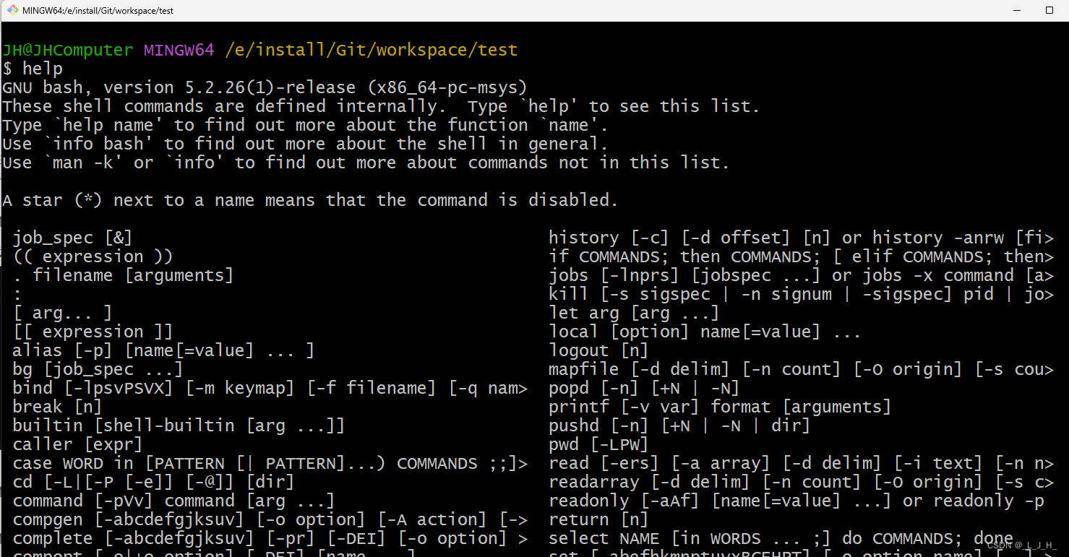Viewport: 1069px width, 557px height.
Task: Click the 'pushd [-n] [+N | -N | dir]' entry
Action: point(679,426)
